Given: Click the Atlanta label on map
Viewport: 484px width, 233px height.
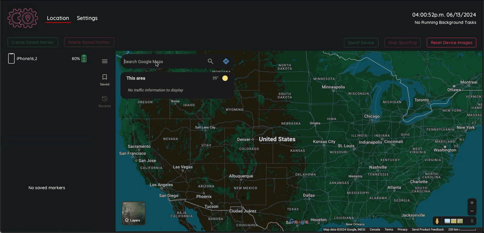Looking at the screenshot, I should 394,188.
